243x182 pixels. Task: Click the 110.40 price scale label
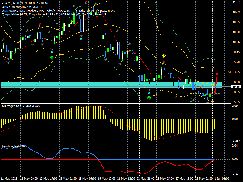[237, 2]
